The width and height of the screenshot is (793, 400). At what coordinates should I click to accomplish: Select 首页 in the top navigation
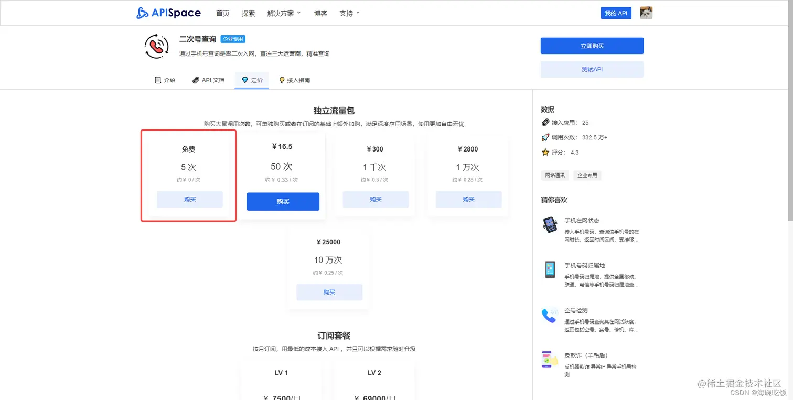click(222, 13)
